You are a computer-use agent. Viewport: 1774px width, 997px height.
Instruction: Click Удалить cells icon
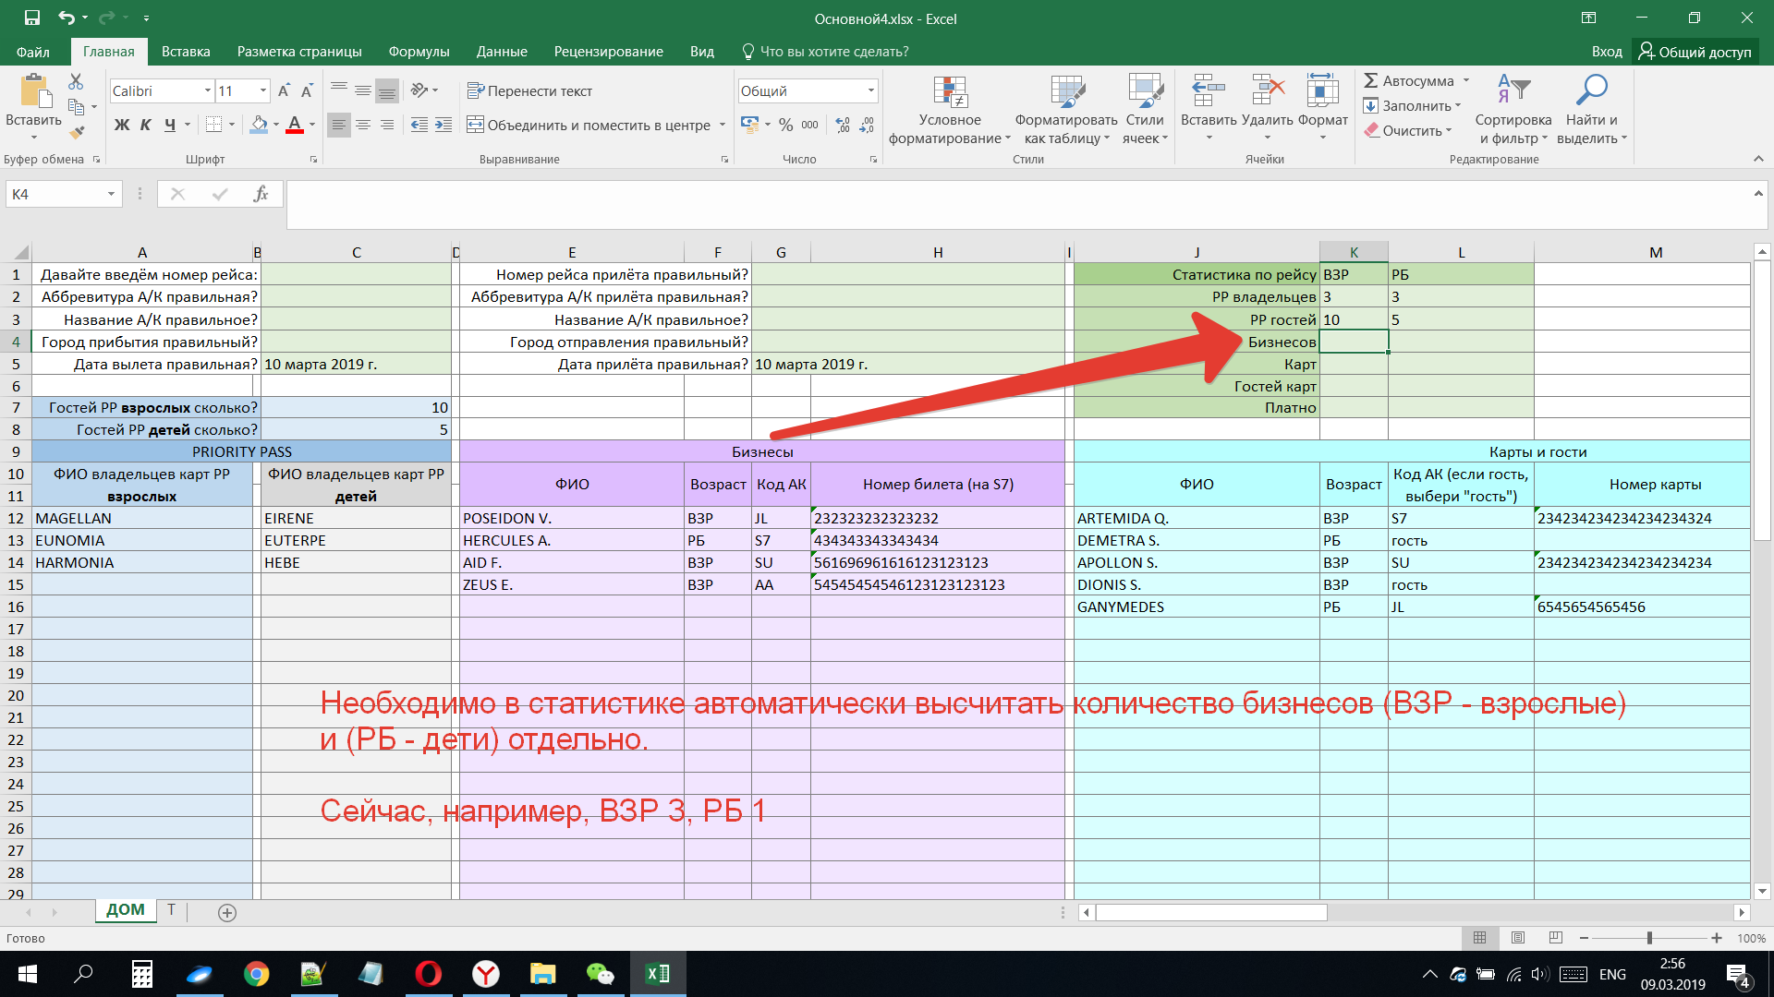[x=1268, y=92]
